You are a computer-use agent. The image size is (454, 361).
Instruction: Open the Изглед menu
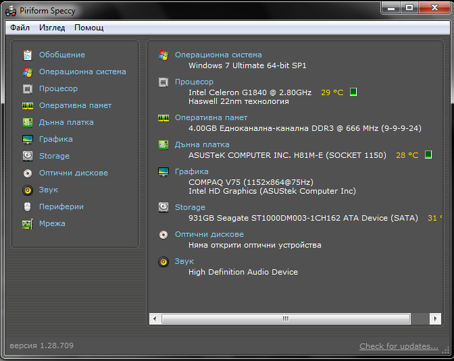coord(52,28)
